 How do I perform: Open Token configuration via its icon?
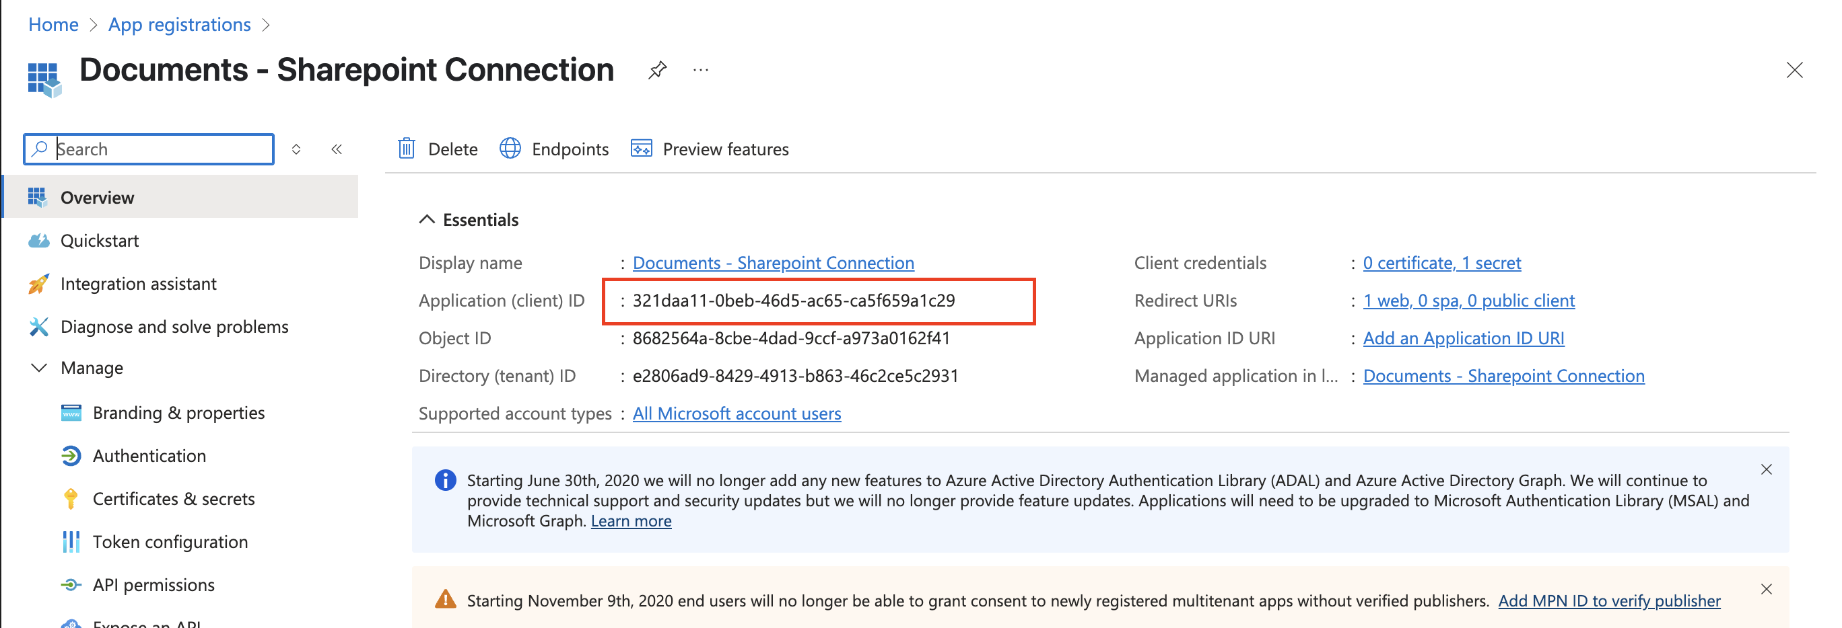71,541
